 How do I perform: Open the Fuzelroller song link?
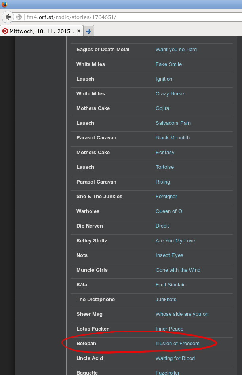pyautogui.click(x=168, y=373)
